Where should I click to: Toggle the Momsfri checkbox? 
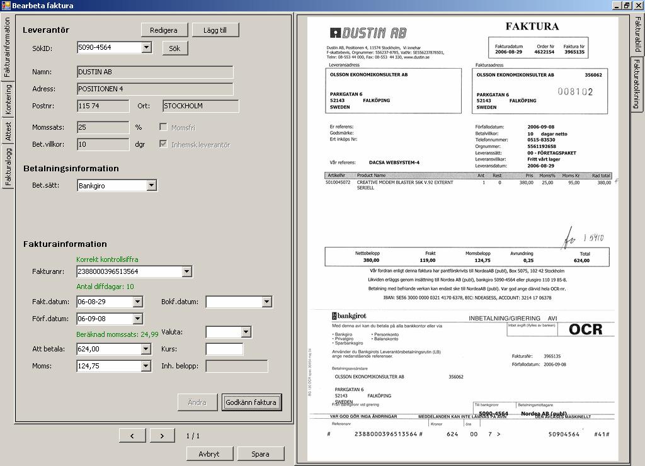(x=163, y=127)
